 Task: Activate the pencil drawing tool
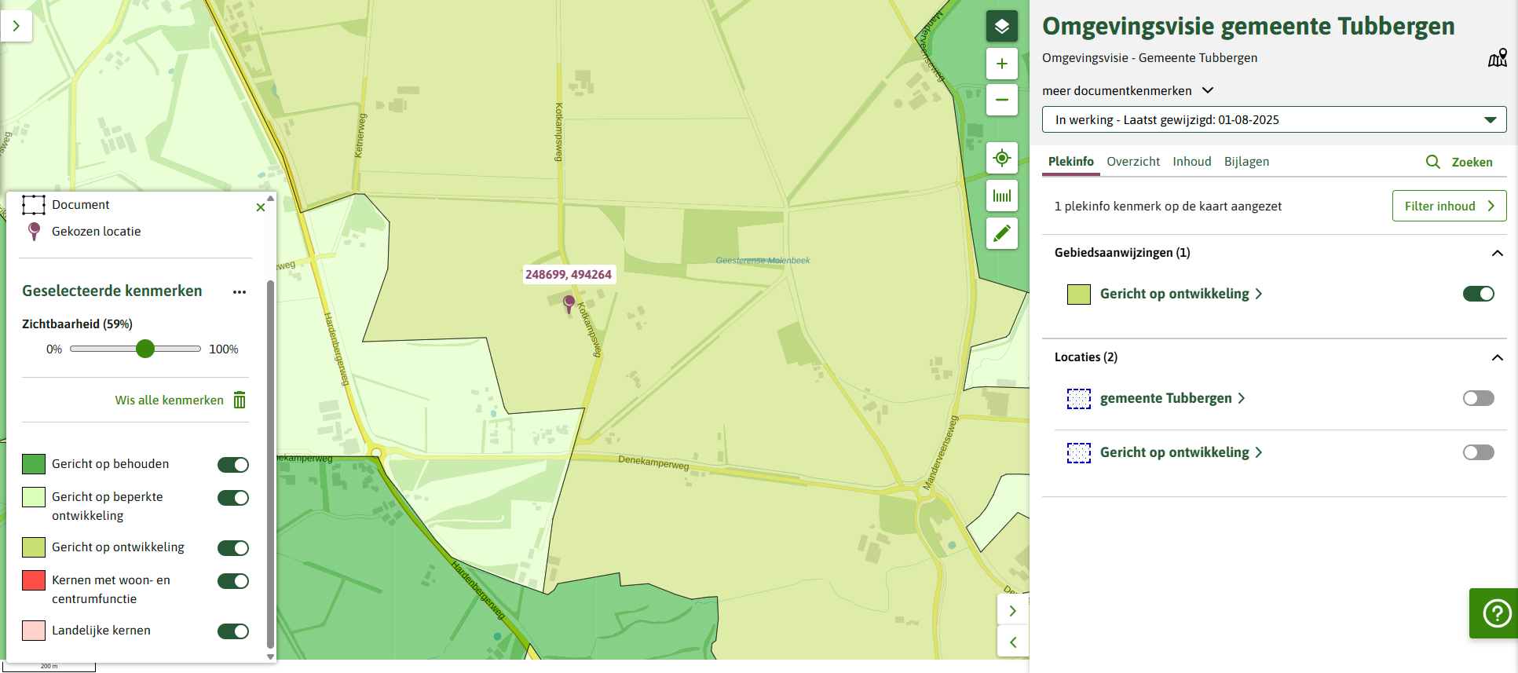(x=1002, y=233)
